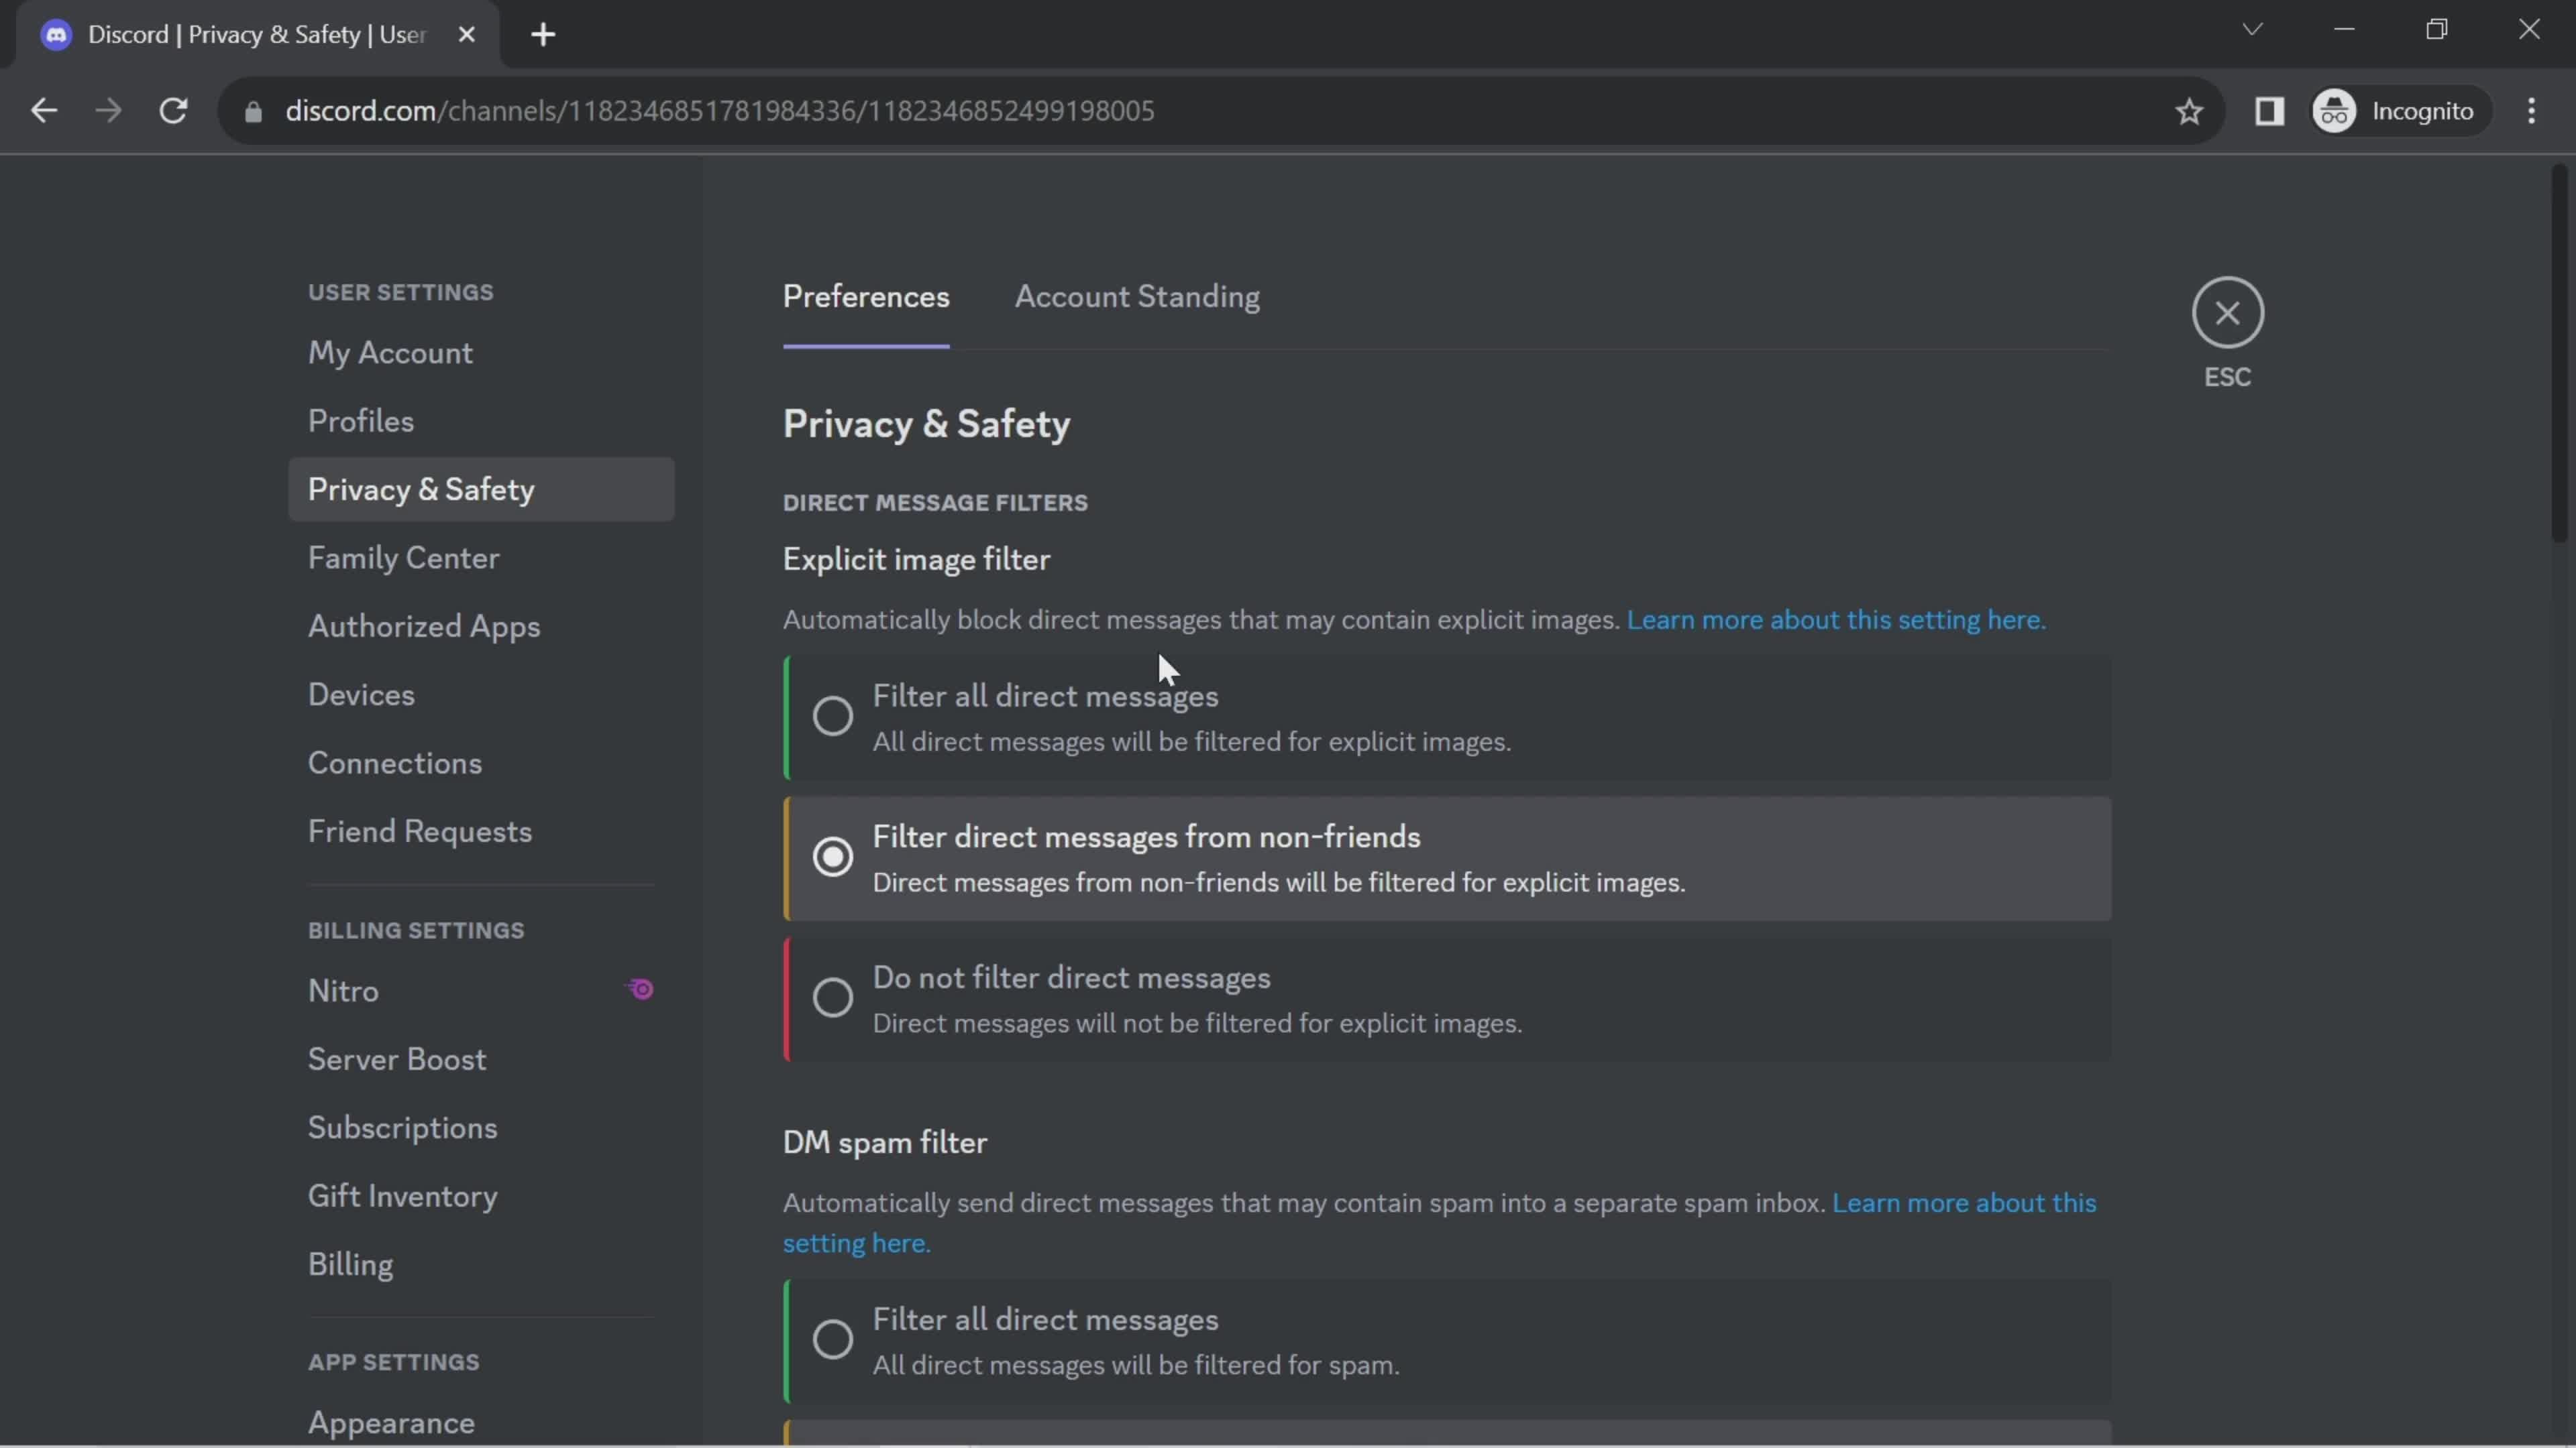Viewport: 2576px width, 1448px height.
Task: Switch to Preferences tab
Action: (865, 295)
